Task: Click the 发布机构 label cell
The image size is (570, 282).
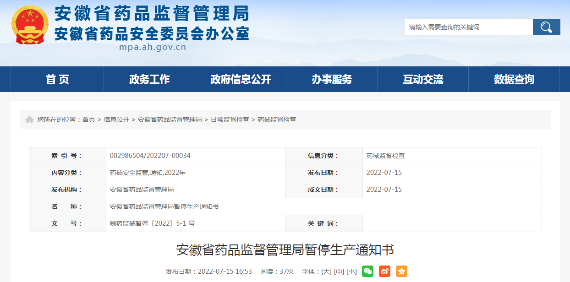Action: click(67, 190)
